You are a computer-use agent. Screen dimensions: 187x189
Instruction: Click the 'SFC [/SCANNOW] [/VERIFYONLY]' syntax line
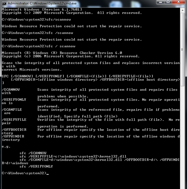77,76
